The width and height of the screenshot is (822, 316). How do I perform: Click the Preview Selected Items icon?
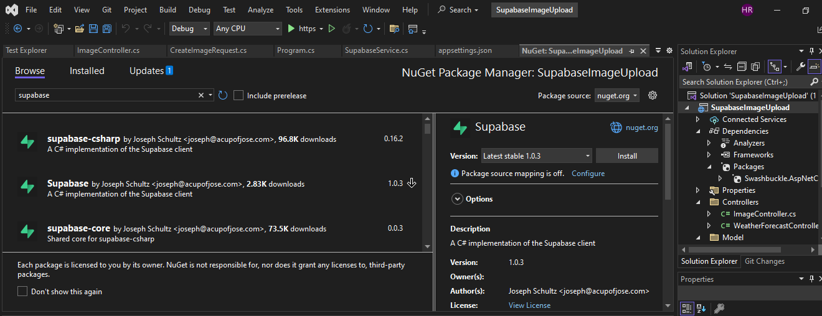(815, 67)
